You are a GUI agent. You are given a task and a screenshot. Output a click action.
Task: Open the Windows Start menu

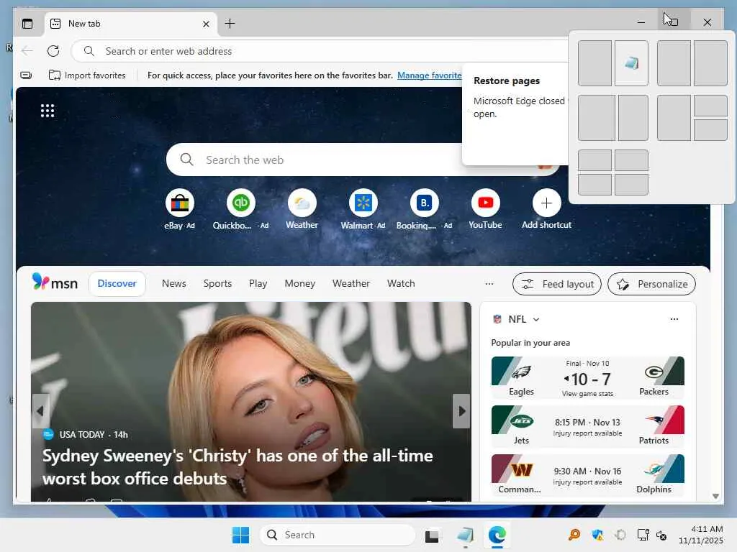(240, 535)
